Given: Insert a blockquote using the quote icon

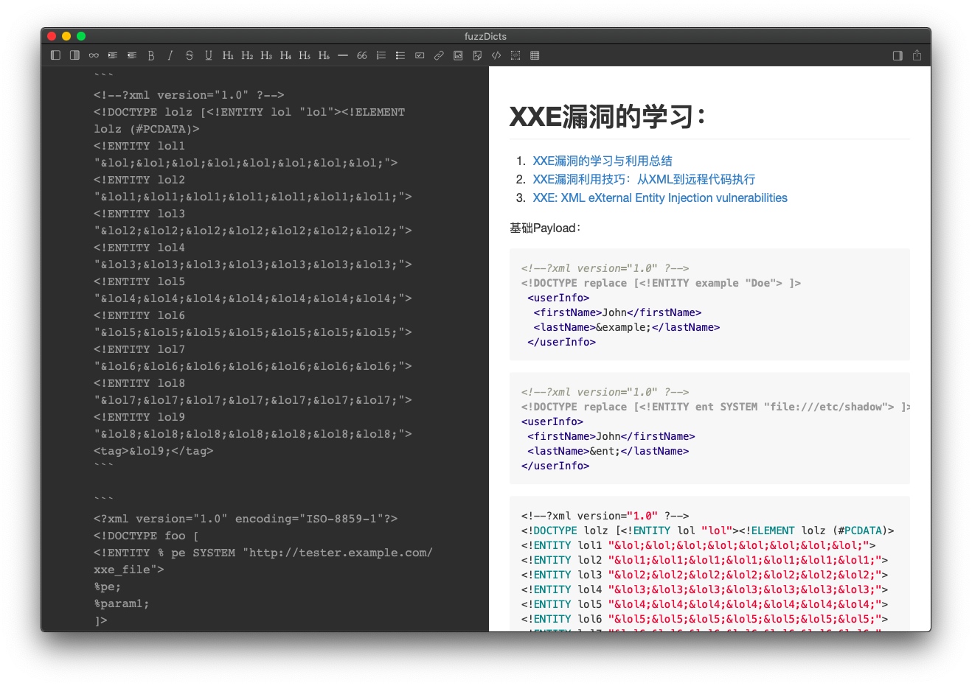Looking at the screenshot, I should tap(362, 55).
